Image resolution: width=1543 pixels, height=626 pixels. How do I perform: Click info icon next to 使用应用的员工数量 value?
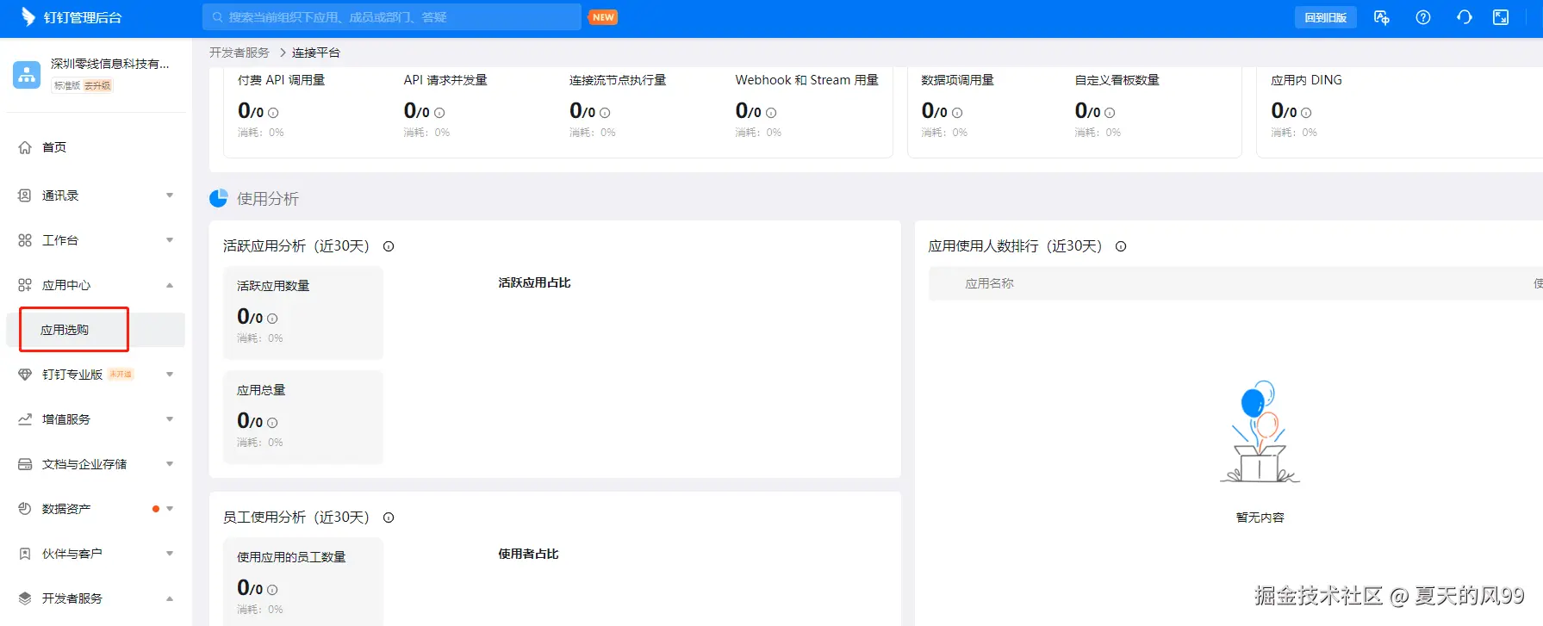pyautogui.click(x=272, y=590)
